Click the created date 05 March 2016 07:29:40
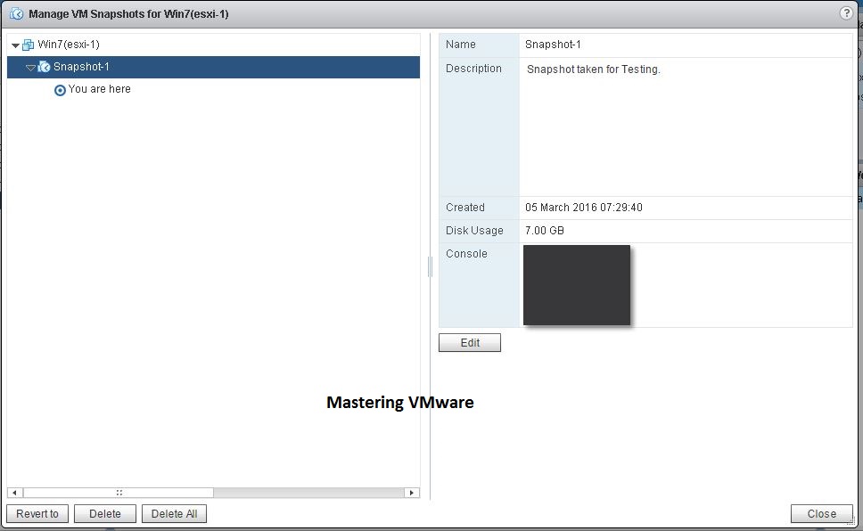Screen dimensions: 863x531 (583, 208)
